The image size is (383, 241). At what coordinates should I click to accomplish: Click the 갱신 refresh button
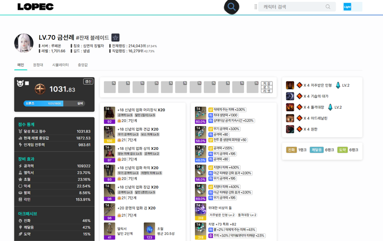88,81
